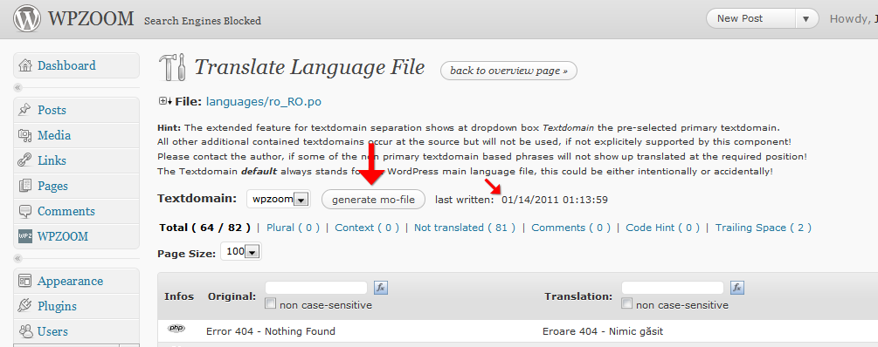
Task: Click the last written date 01/14/2011 01:13:59
Action: tap(555, 200)
